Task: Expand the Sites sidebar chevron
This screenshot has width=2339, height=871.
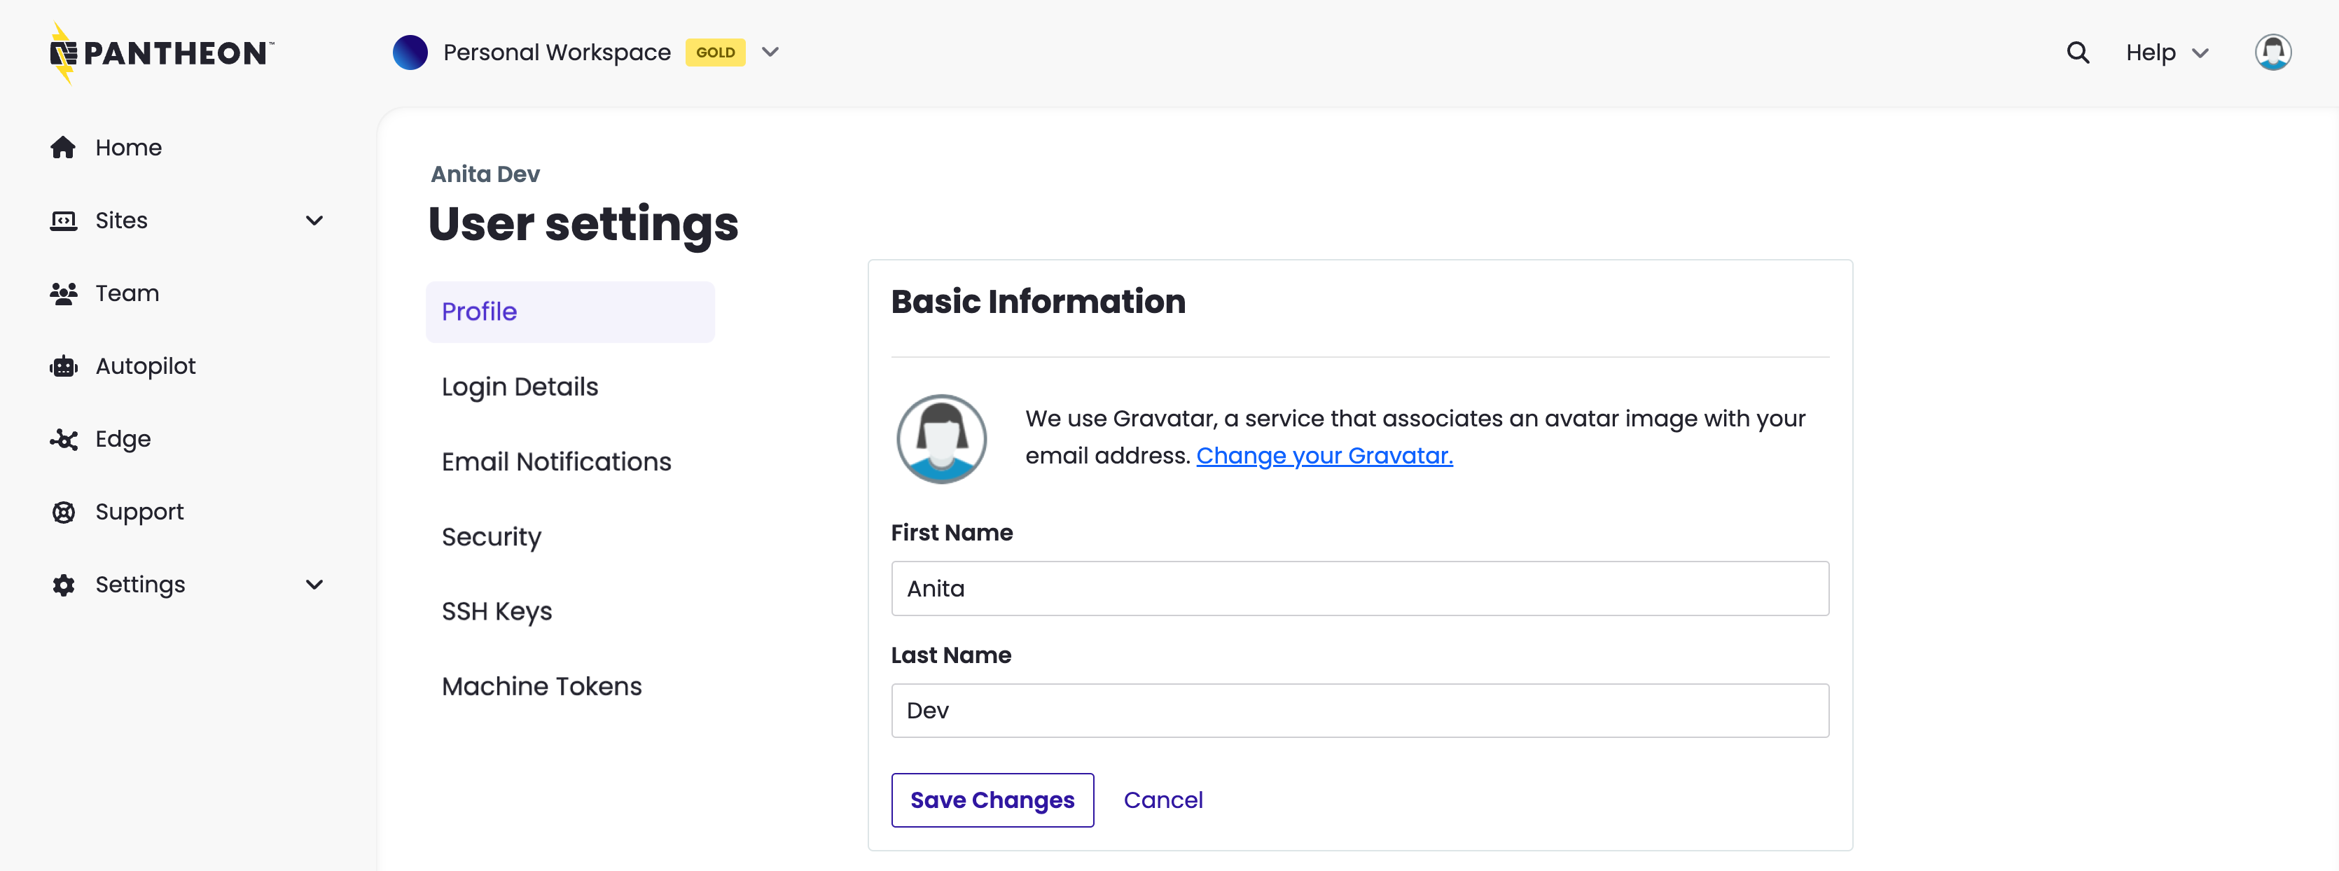Action: coord(313,220)
